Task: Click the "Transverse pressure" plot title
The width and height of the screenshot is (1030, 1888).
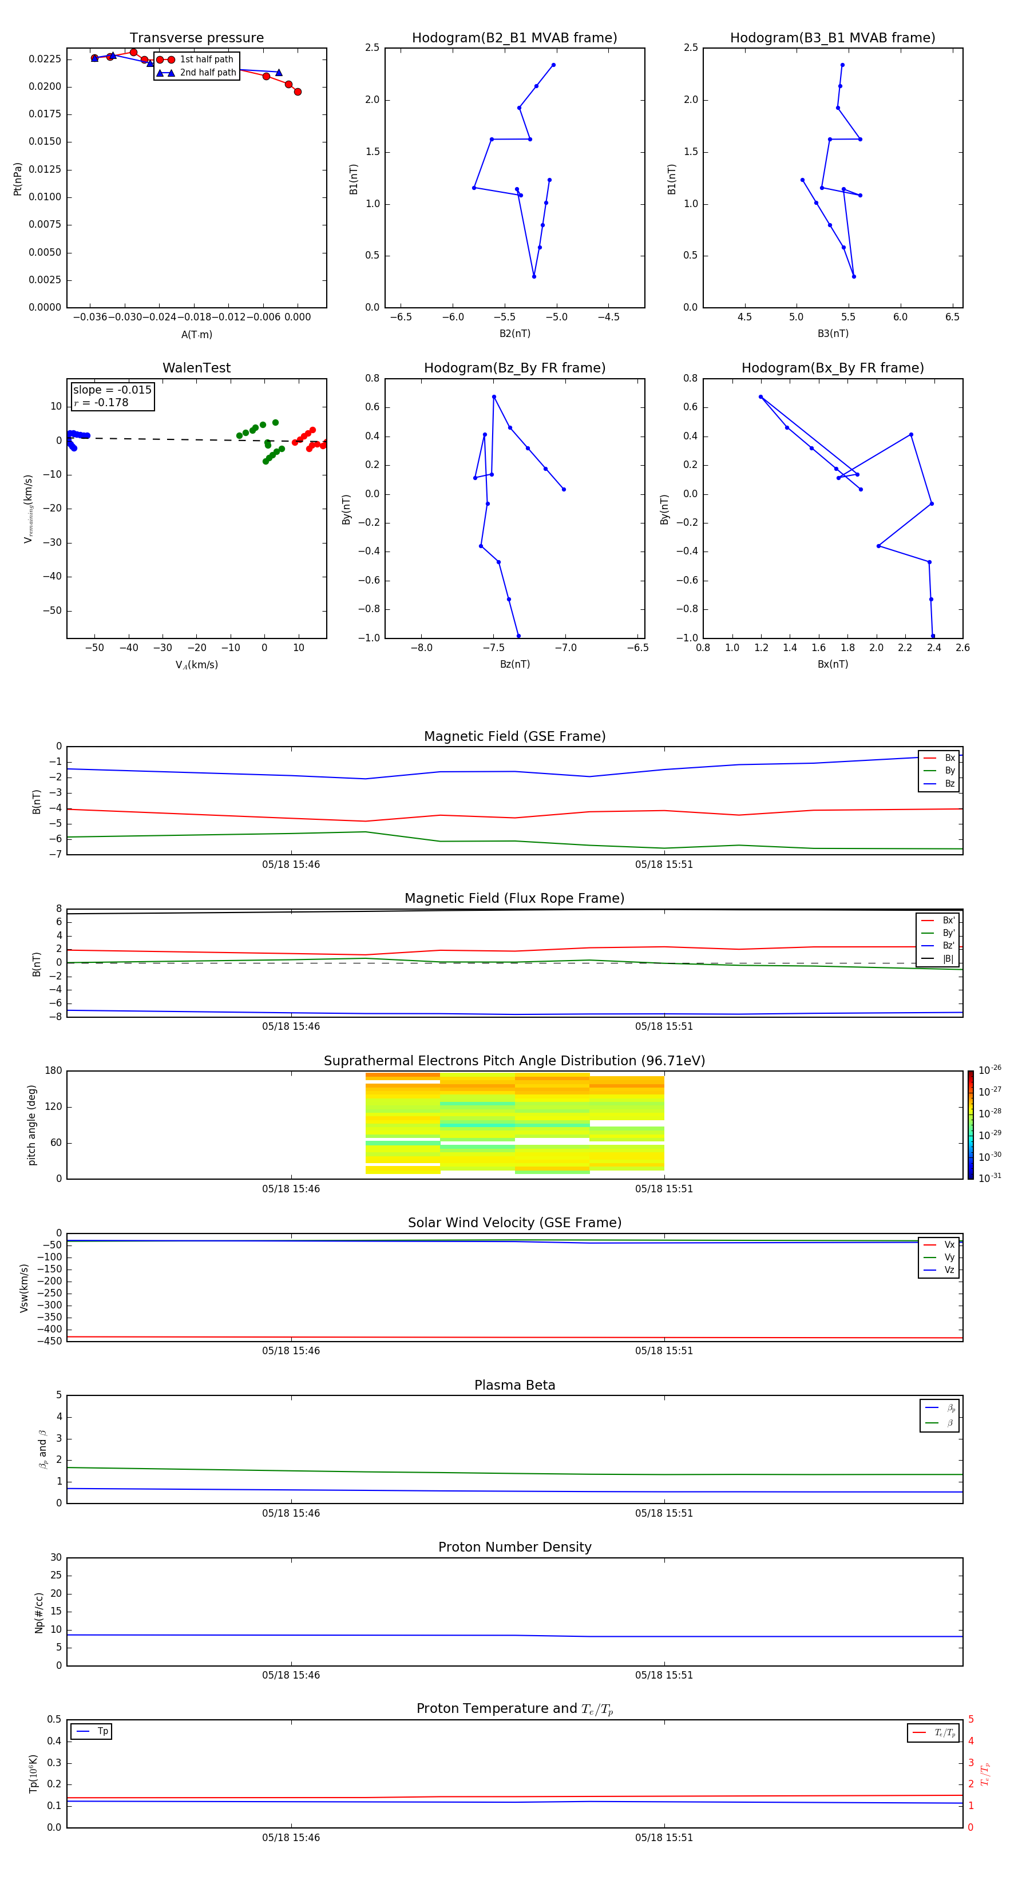Action: 196,38
